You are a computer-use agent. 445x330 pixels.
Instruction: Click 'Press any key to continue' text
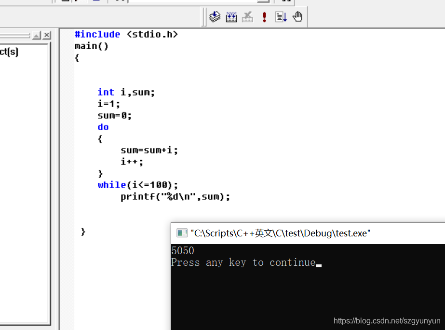tap(243, 262)
